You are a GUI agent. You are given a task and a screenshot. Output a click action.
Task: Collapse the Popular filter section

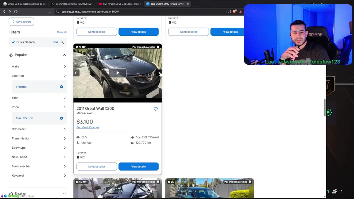(x=64, y=55)
